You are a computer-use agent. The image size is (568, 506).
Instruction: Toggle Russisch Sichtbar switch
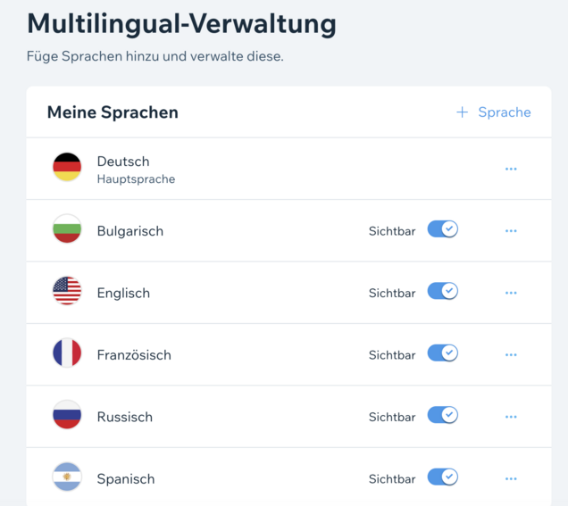(443, 415)
